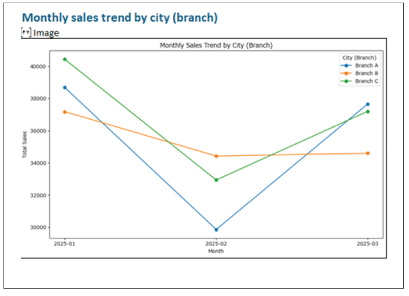Click Branch A's blue point at 2025-03
Viewport: 409px width, 296px height.
pos(368,104)
